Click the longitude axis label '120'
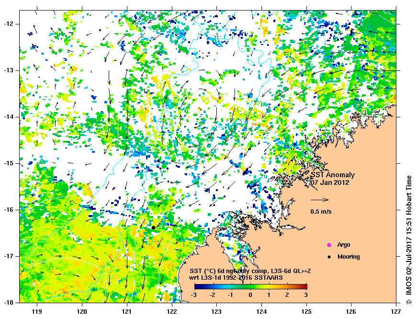The image size is (417, 319). [x=82, y=311]
